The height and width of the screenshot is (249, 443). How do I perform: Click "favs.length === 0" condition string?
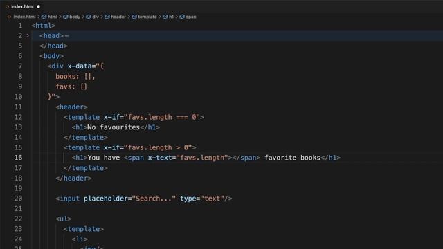[162, 117]
